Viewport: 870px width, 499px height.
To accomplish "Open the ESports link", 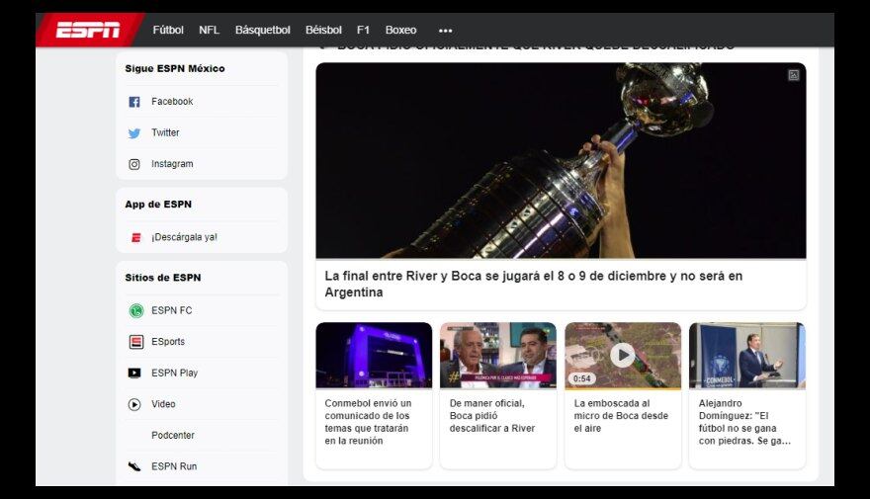I will [x=168, y=342].
